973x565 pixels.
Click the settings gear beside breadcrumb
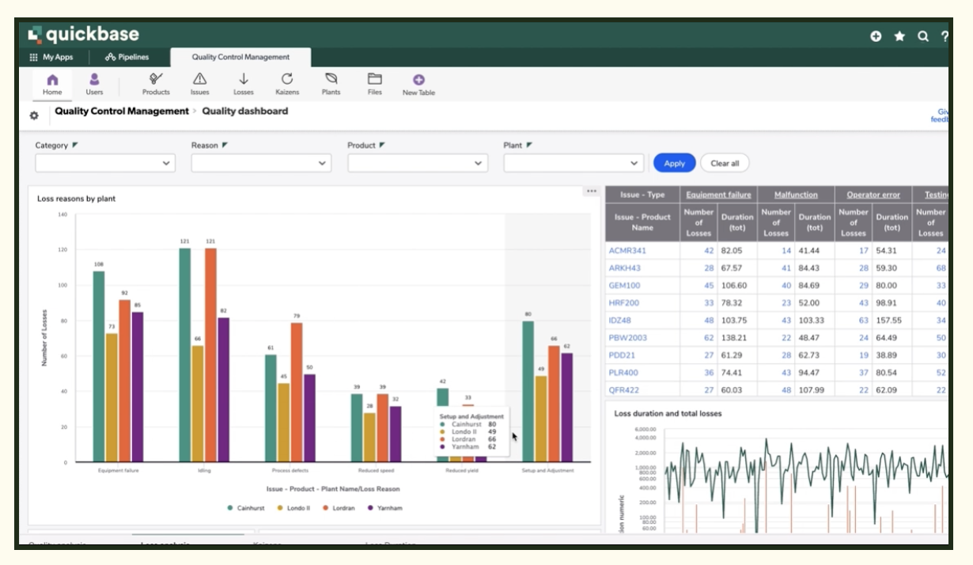pos(34,116)
